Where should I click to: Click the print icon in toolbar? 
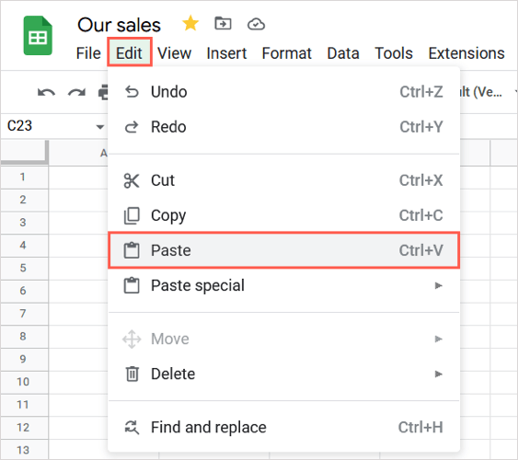[103, 93]
